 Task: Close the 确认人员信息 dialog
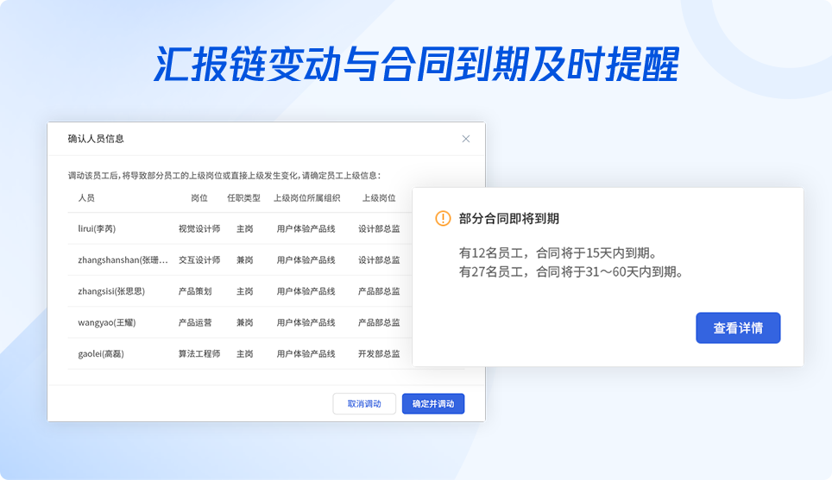[x=466, y=139]
